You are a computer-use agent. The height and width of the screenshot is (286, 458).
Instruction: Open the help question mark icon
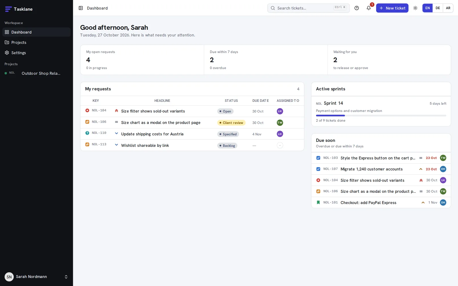357,8
